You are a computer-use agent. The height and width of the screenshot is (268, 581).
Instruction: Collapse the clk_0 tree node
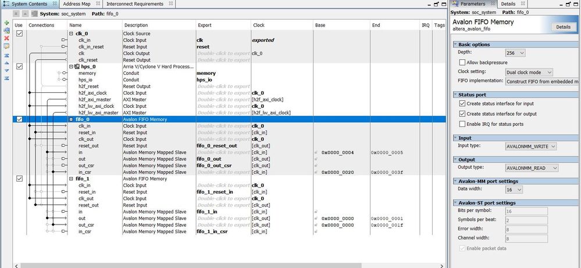tap(72, 33)
